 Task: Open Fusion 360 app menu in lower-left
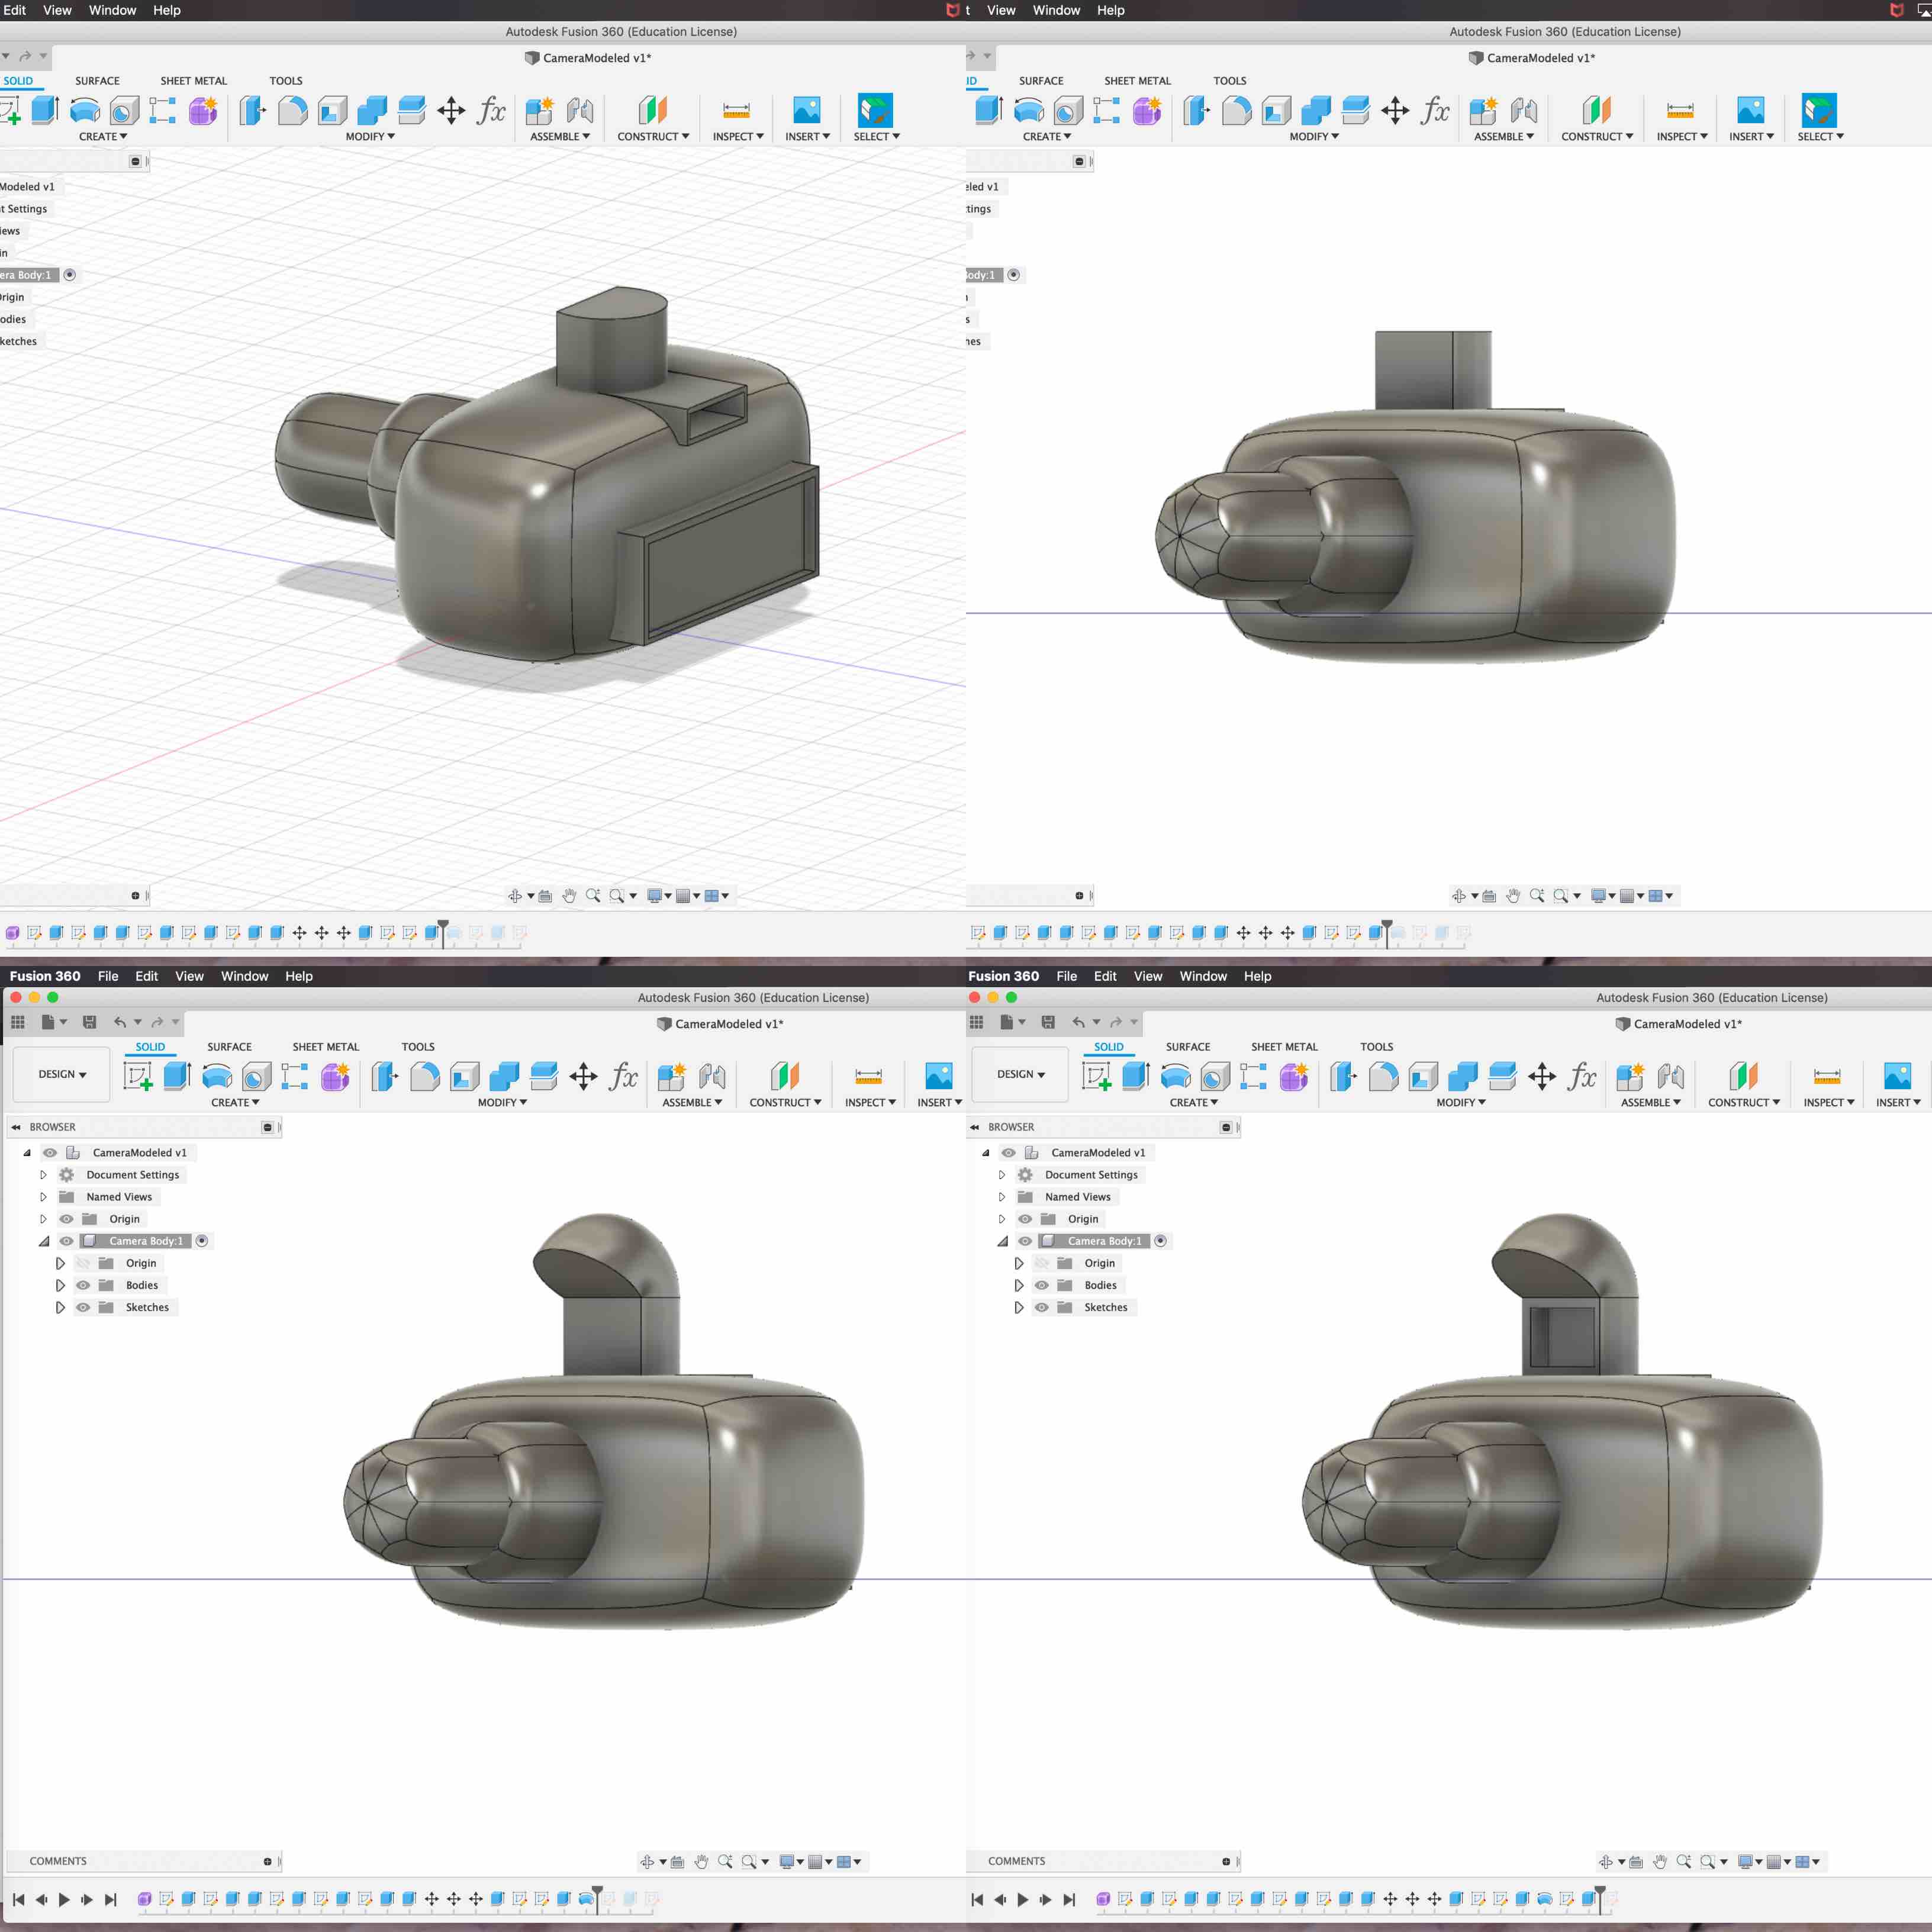click(45, 976)
